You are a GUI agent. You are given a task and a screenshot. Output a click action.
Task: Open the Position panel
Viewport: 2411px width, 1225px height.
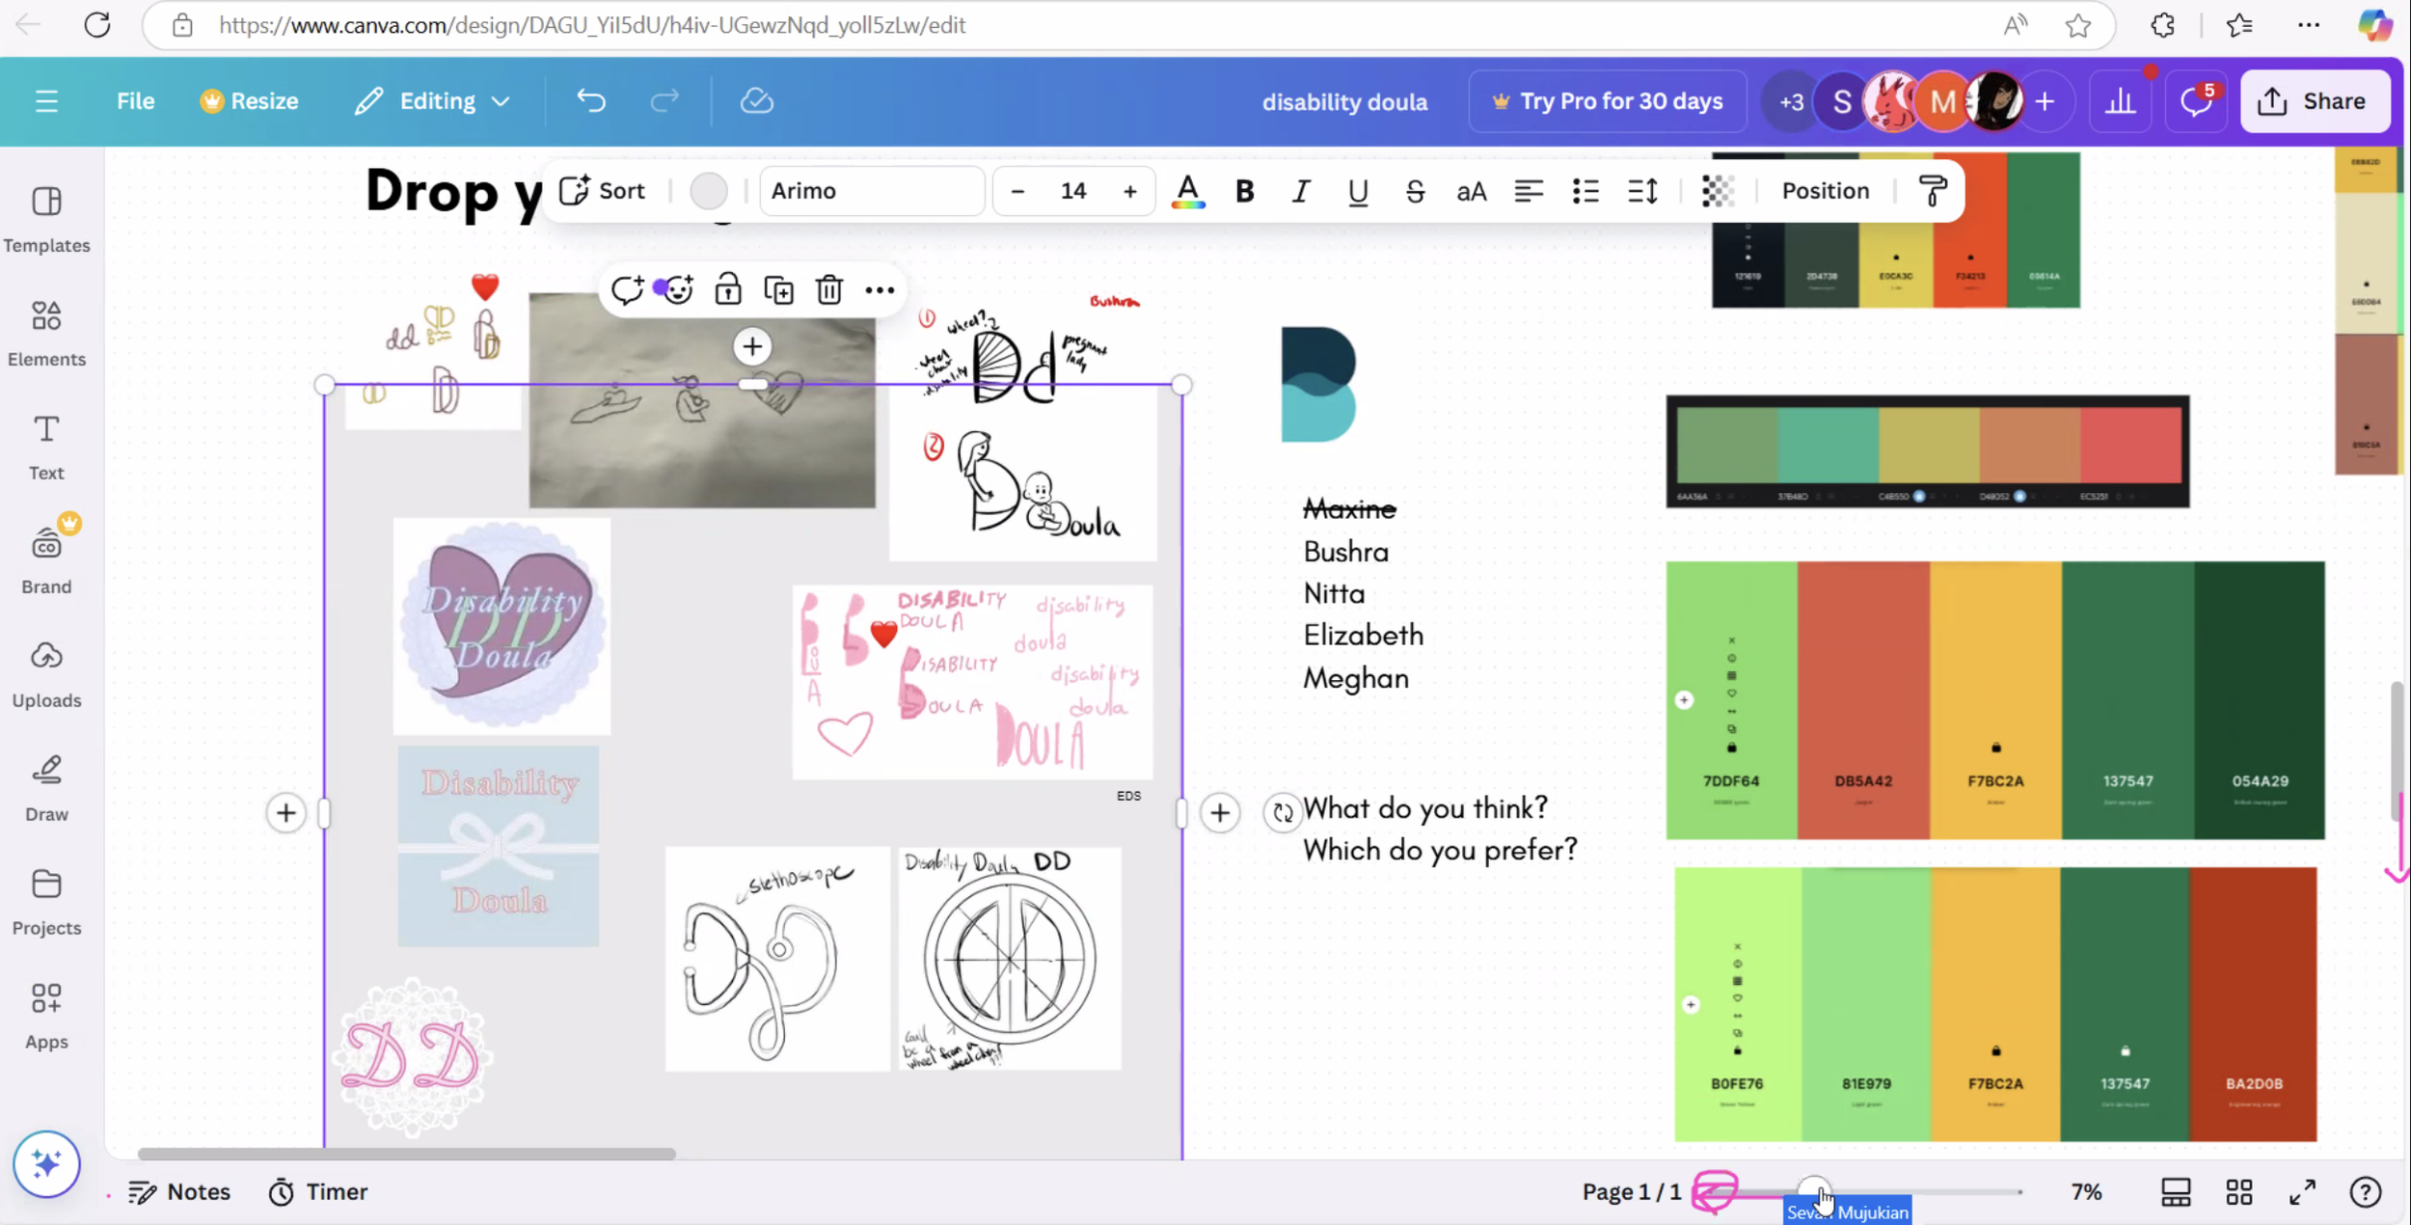click(1825, 191)
